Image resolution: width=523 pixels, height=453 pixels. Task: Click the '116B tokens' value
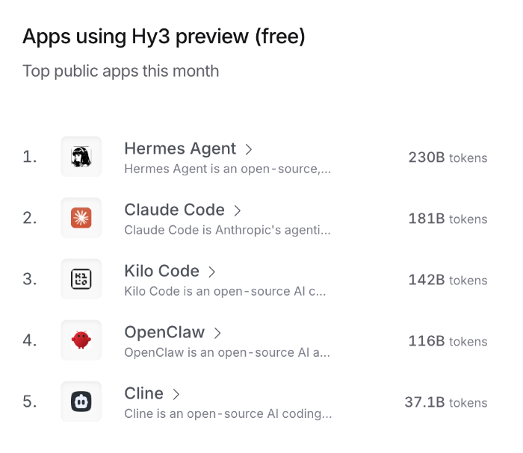pyautogui.click(x=448, y=341)
